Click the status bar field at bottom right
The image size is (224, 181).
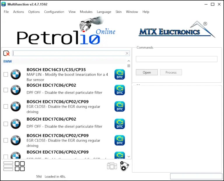click(196, 176)
